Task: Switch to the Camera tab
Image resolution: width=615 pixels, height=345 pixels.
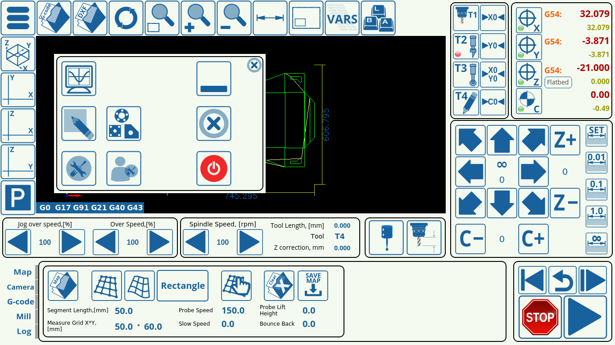Action: point(21,287)
